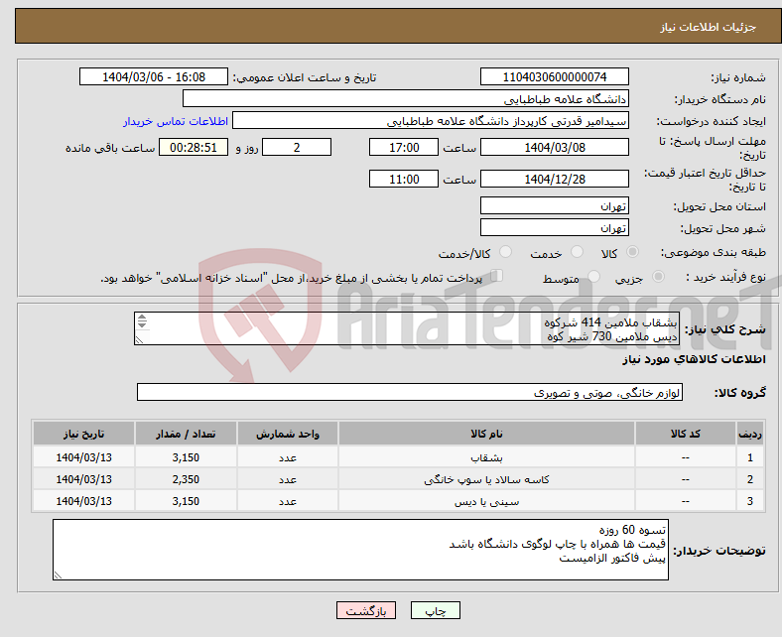The height and width of the screenshot is (637, 782).
Task: Click resize grip of توضیحات خریدار textarea
Action: point(58,575)
